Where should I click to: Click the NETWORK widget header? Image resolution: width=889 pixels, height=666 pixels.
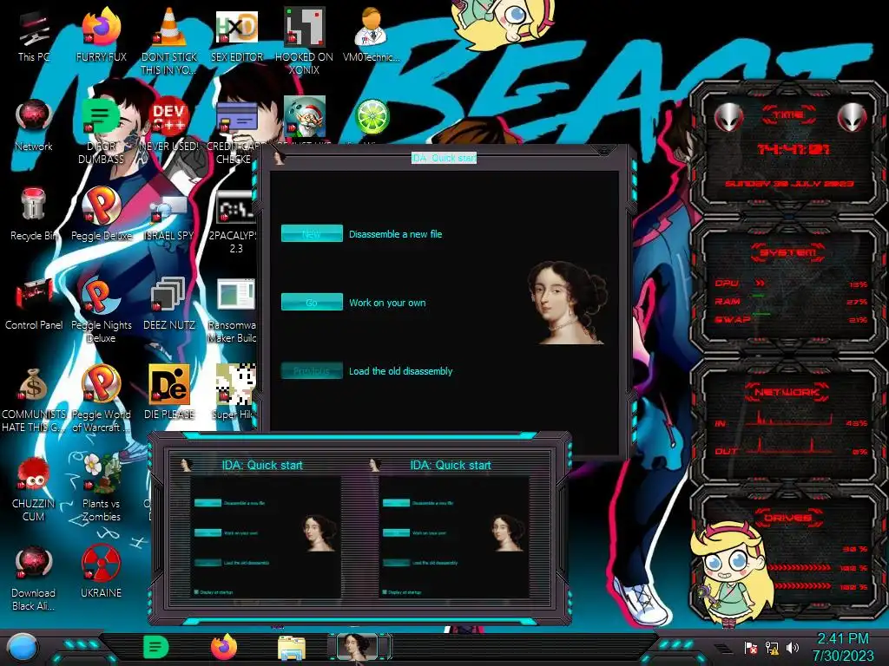click(x=787, y=392)
